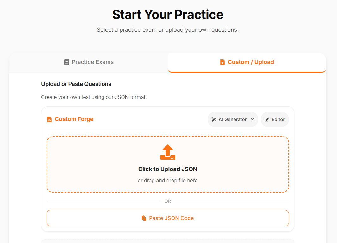The width and height of the screenshot is (337, 243).
Task: Click the 'Upload or Paste Questions' heading
Action: coord(76,84)
